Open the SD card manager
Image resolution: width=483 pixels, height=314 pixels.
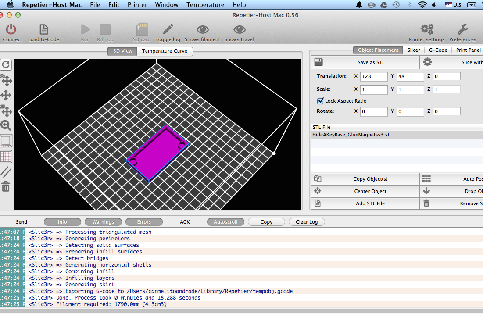coord(142,29)
